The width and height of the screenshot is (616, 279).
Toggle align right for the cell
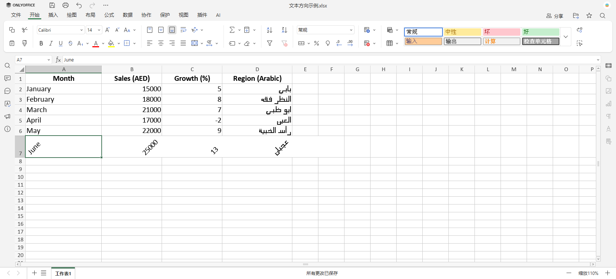point(172,43)
